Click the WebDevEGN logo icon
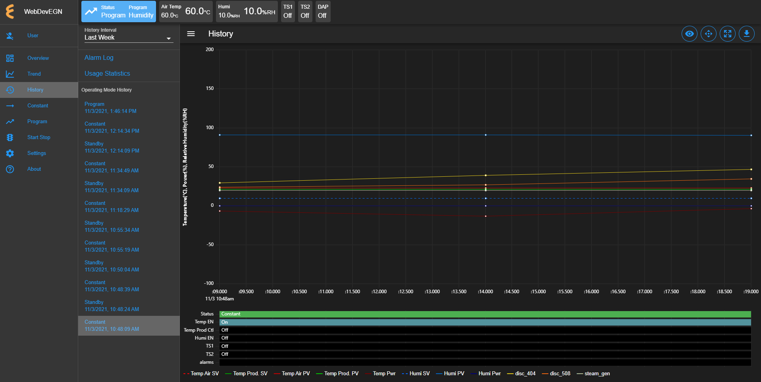This screenshot has width=761, height=382. pos(10,11)
